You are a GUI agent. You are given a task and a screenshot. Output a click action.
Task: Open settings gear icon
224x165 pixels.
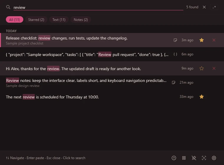214,158
